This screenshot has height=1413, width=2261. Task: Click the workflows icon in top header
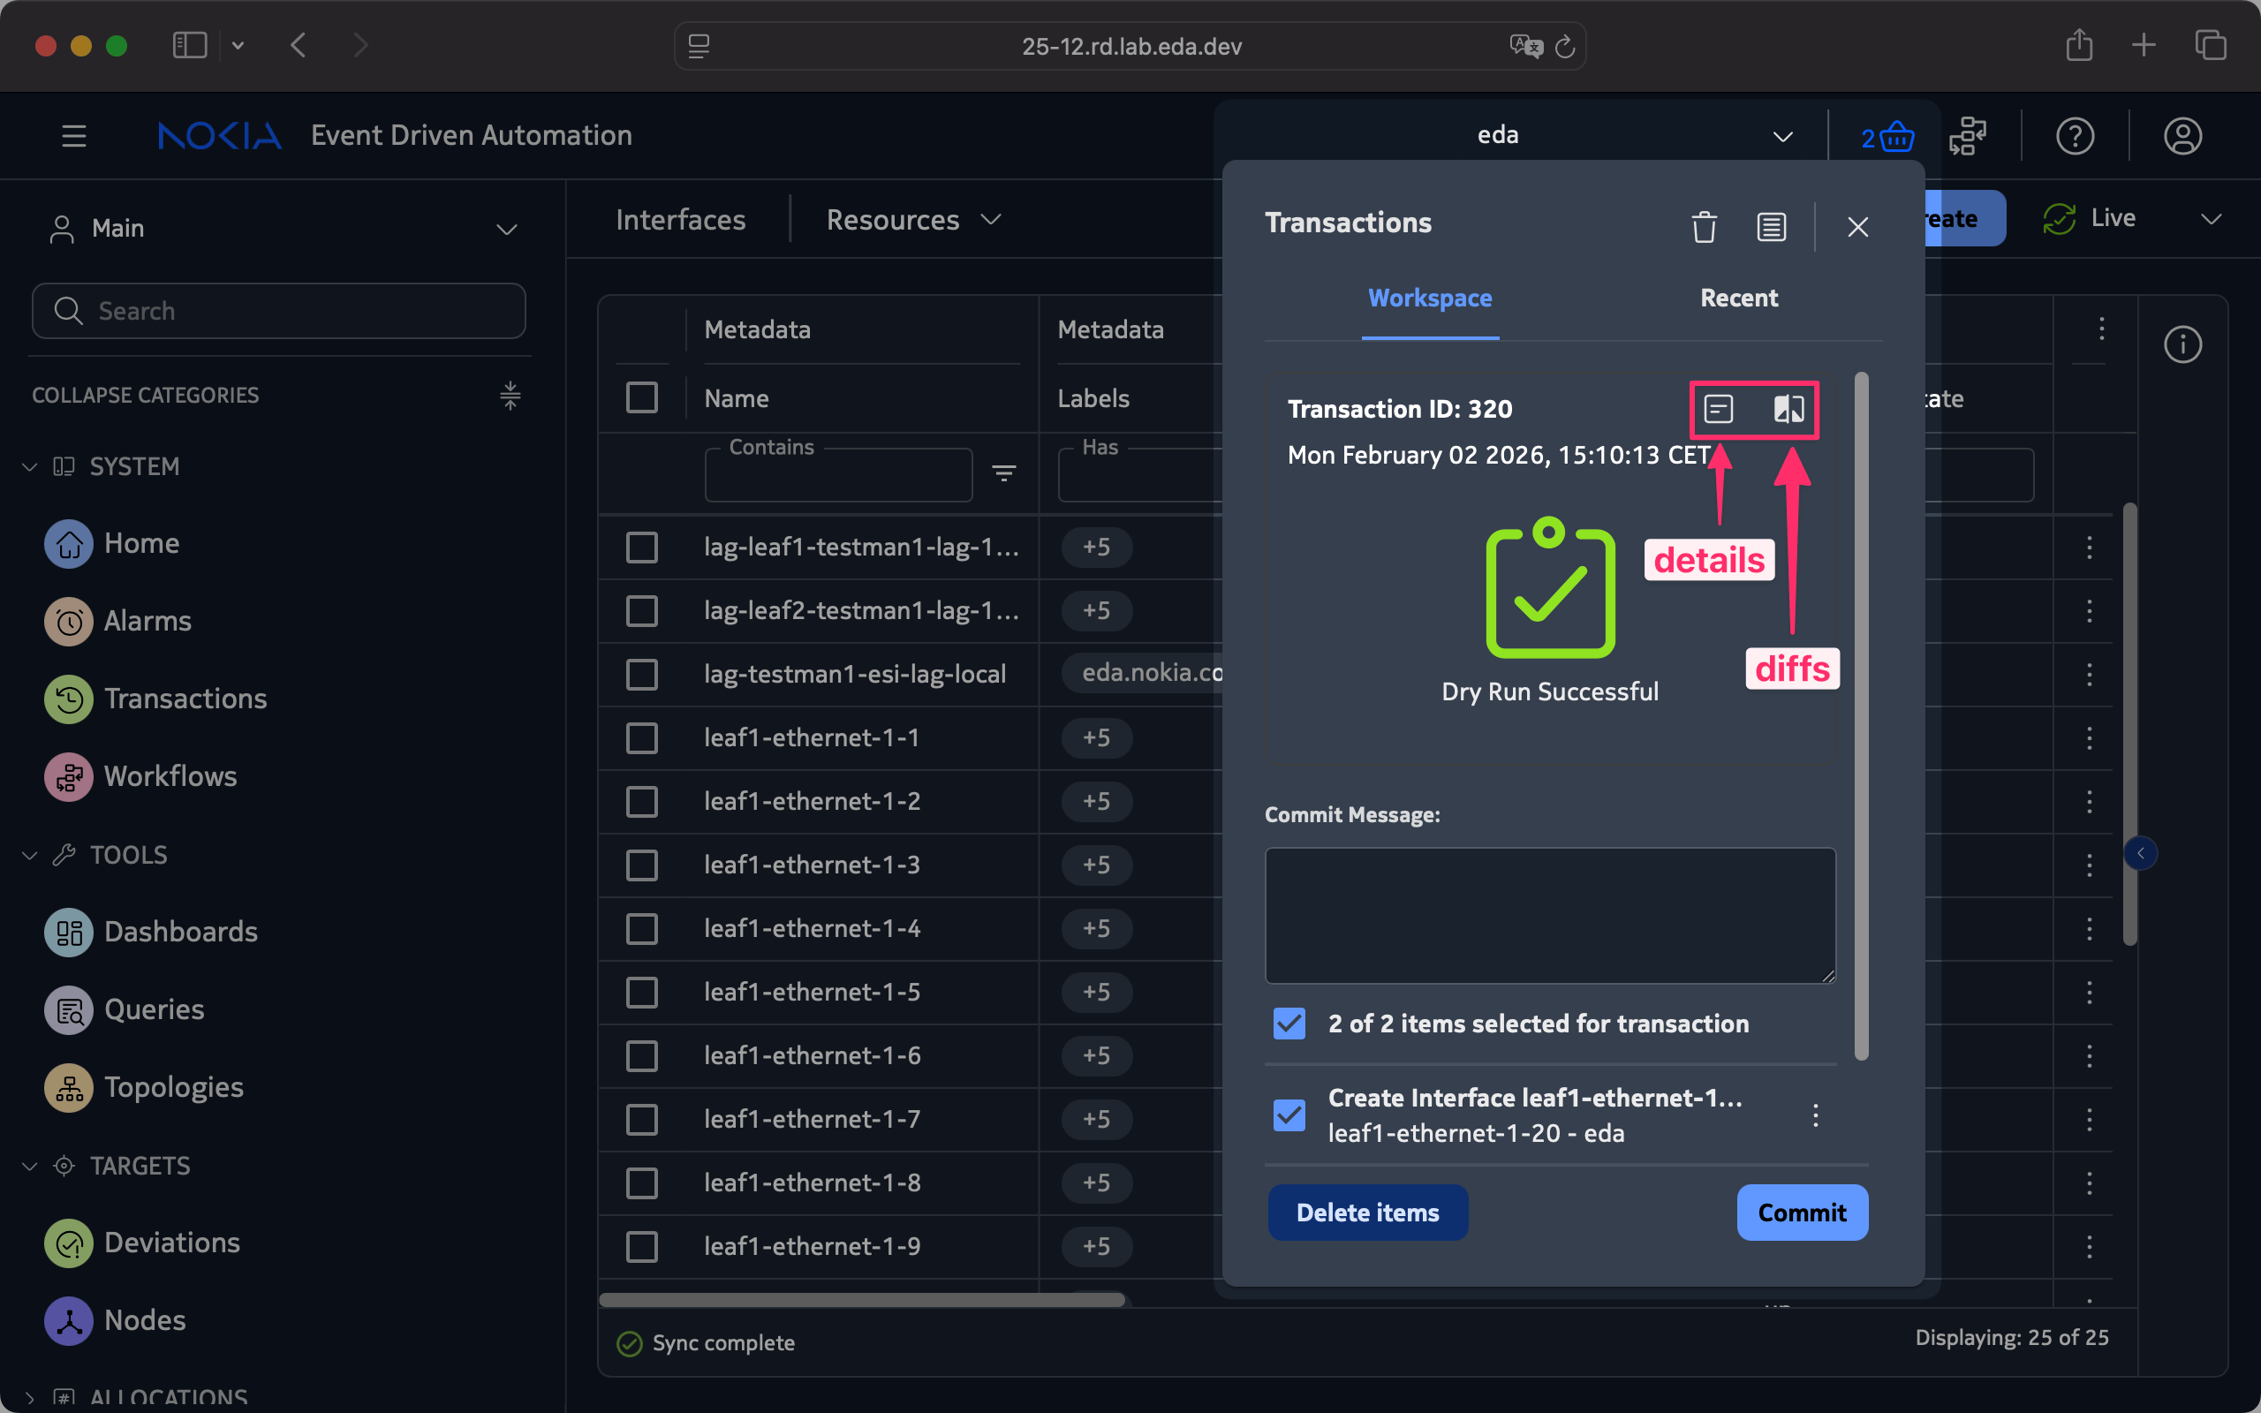[1968, 136]
